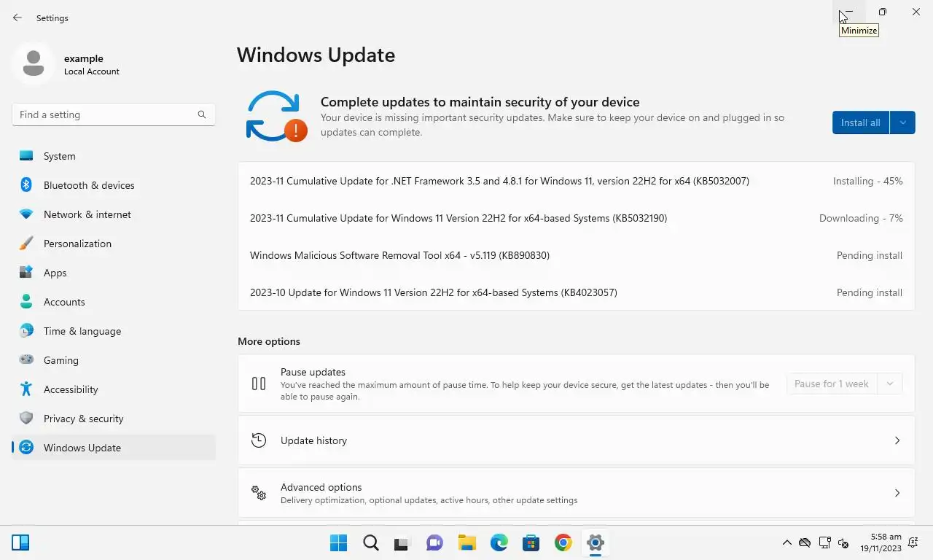Click the Pause updates icon
933x560 pixels.
(259, 384)
